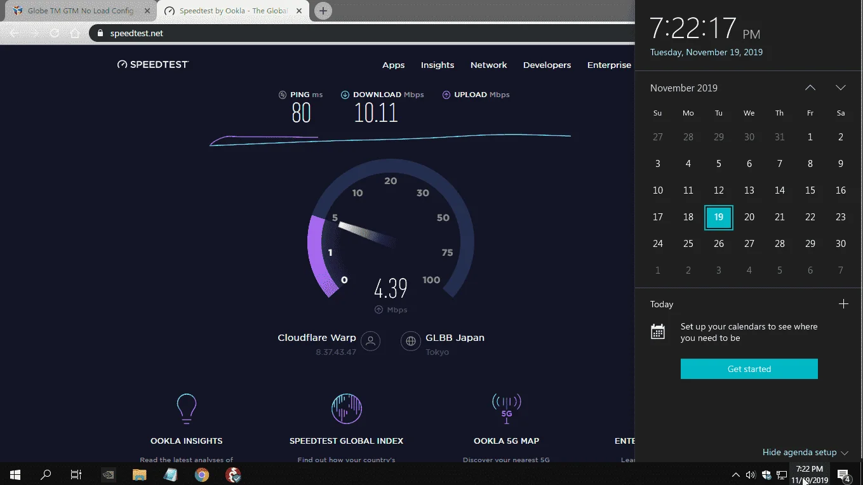863x485 pixels.
Task: Click the Speedtest logo in header
Action: (153, 65)
